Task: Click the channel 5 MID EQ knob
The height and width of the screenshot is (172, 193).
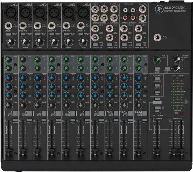Action: click(66, 87)
